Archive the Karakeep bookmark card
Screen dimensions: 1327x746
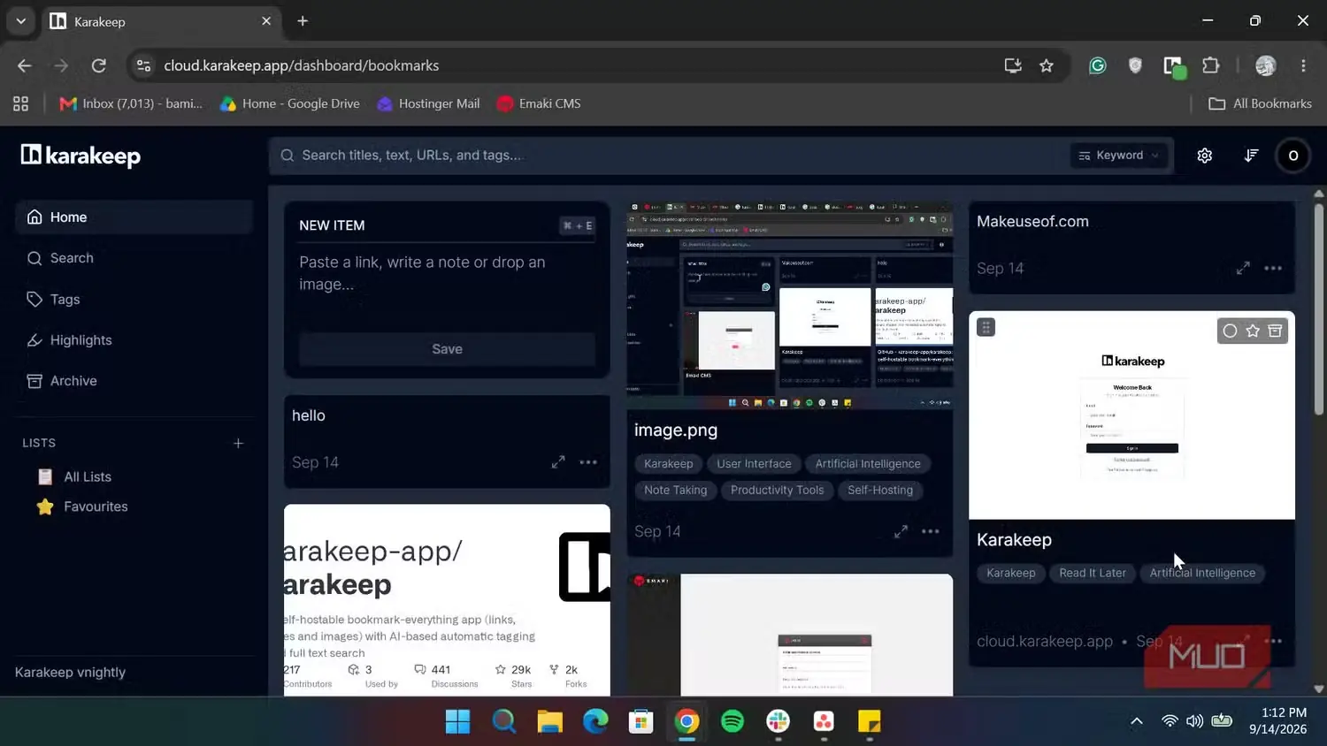(x=1276, y=331)
